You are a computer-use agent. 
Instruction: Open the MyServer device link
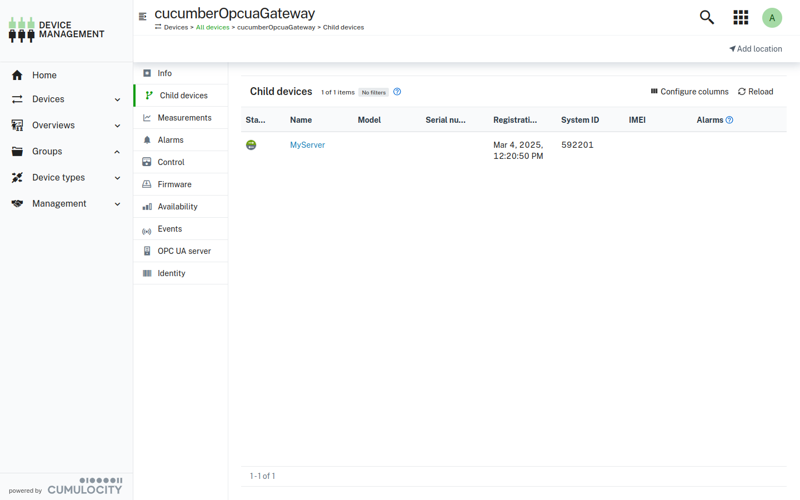pyautogui.click(x=307, y=145)
